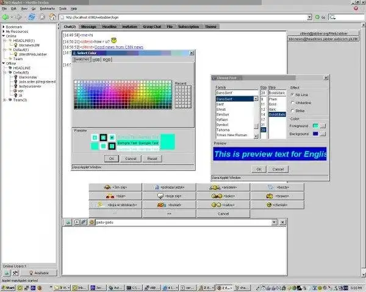366x292 pixels.
Task: Open the chat recipient dropdown arrow
Action: coord(274,222)
